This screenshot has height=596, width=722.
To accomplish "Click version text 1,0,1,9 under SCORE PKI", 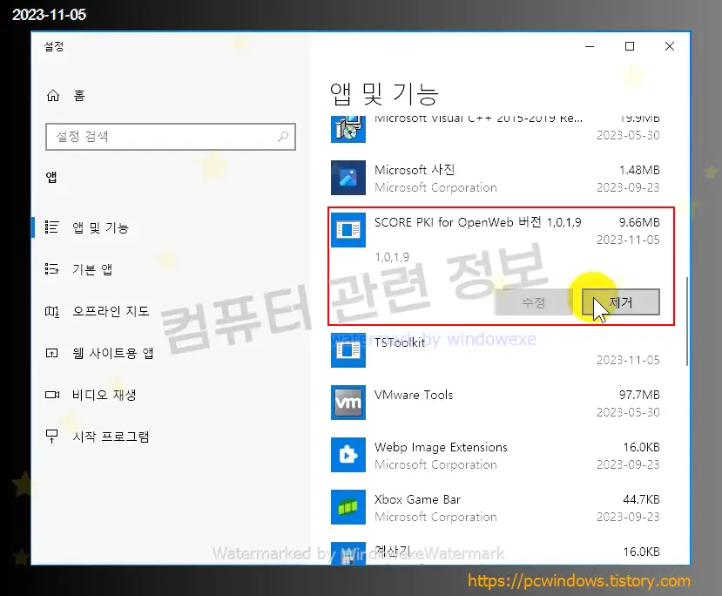I will point(392,257).
